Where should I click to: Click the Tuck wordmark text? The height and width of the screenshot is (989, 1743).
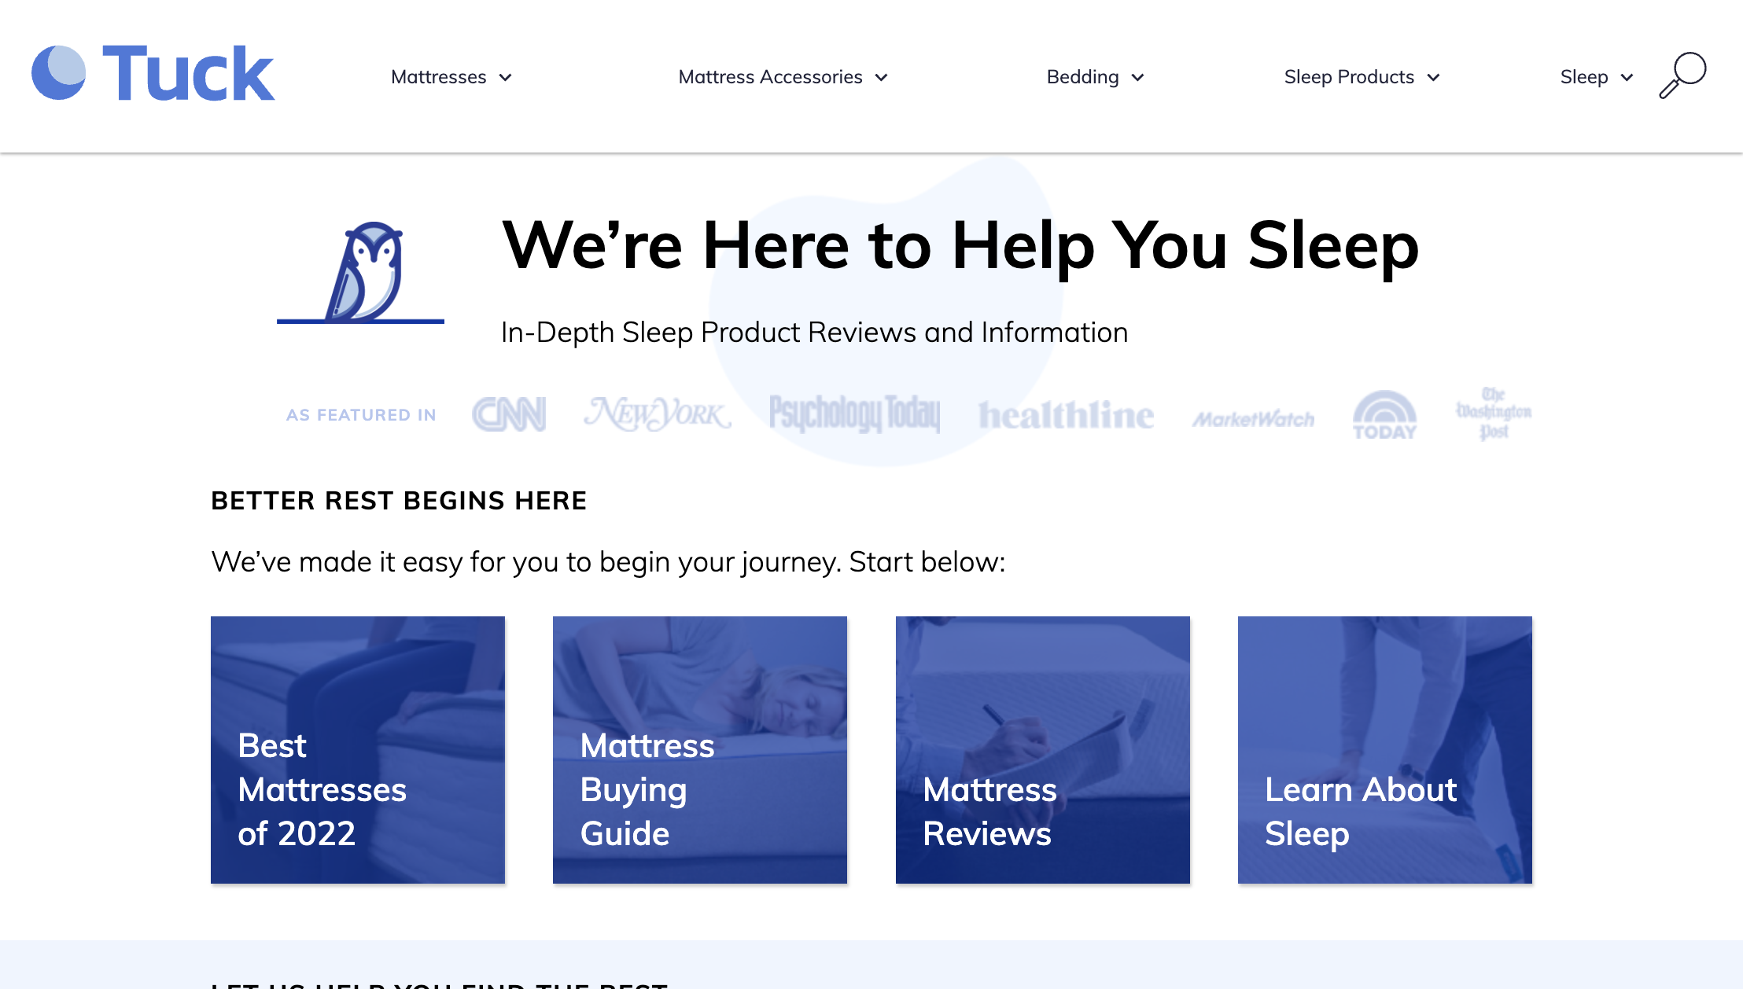click(189, 74)
